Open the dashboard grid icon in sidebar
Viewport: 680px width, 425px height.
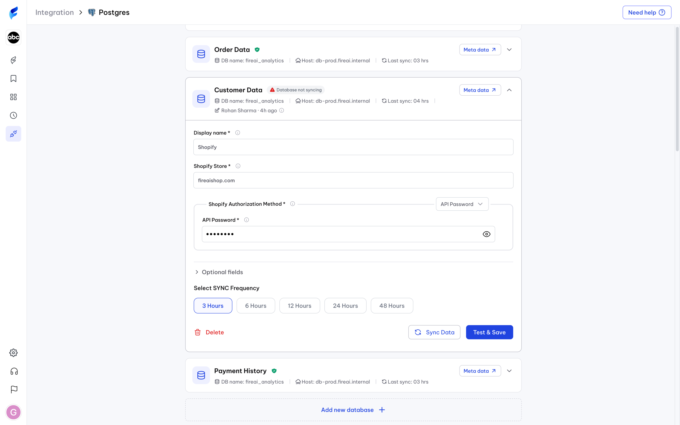pos(13,97)
